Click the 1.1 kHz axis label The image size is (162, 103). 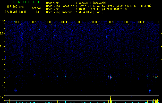click(2, 33)
